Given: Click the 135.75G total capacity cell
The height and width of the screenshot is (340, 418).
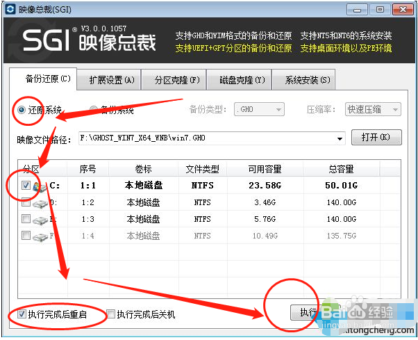Looking at the screenshot, I should point(341,236).
